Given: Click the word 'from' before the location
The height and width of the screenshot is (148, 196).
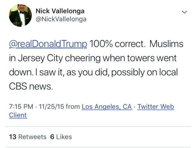Looking at the screenshot, I should click(x=73, y=107).
